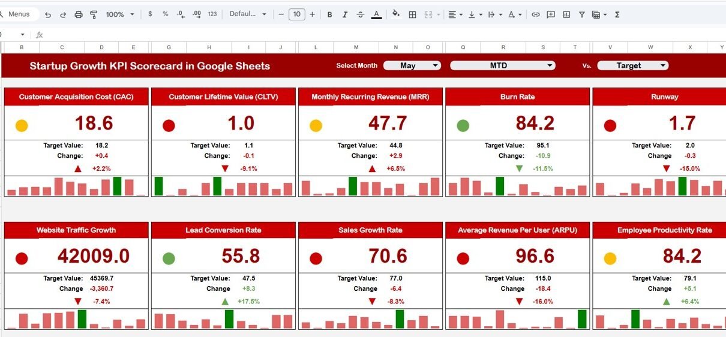Expand the Vs. Target comparison dropdown
726x337 pixels.
pos(632,66)
